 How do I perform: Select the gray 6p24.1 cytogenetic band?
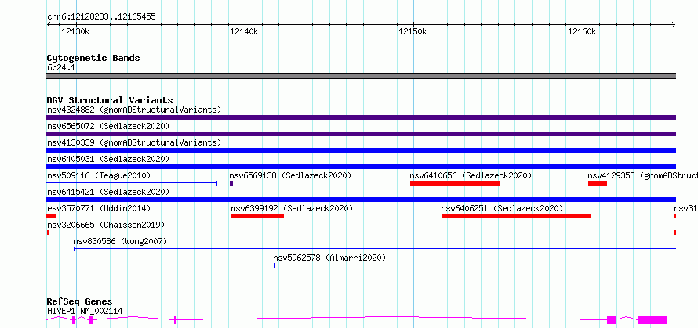click(x=361, y=76)
